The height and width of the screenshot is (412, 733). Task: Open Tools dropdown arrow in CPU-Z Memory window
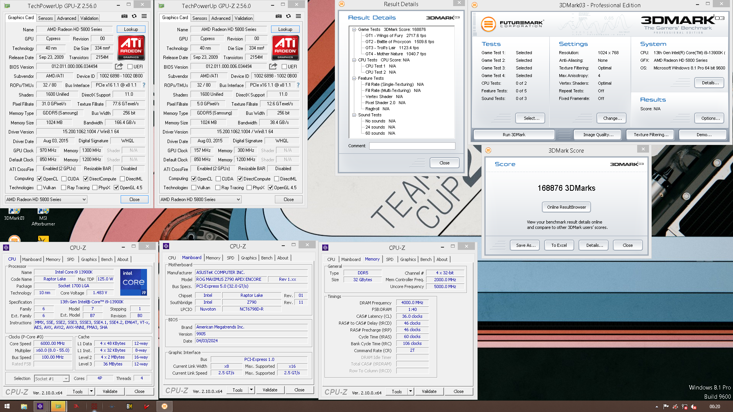click(410, 391)
